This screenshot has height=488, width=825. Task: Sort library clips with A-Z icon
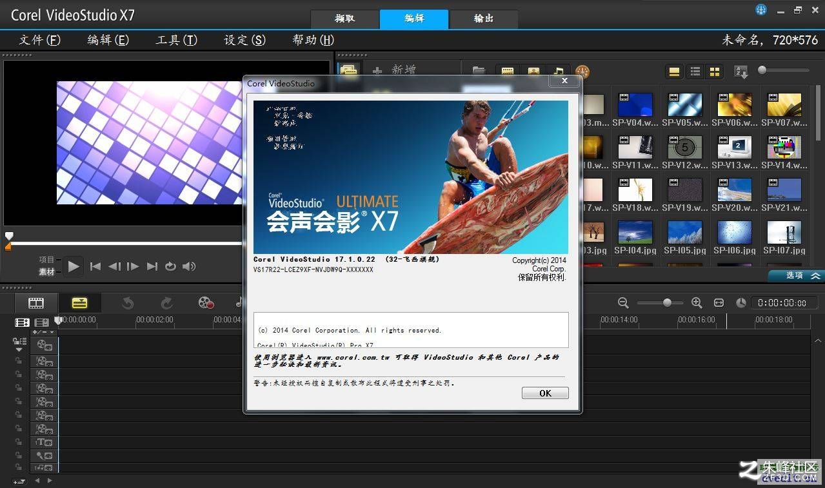pyautogui.click(x=741, y=72)
